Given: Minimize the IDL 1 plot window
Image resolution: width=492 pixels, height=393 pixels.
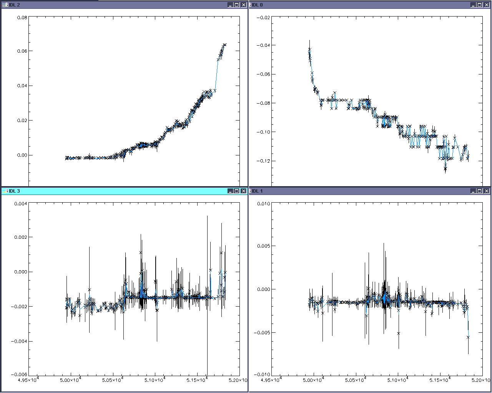Looking at the screenshot, I should click(x=473, y=191).
